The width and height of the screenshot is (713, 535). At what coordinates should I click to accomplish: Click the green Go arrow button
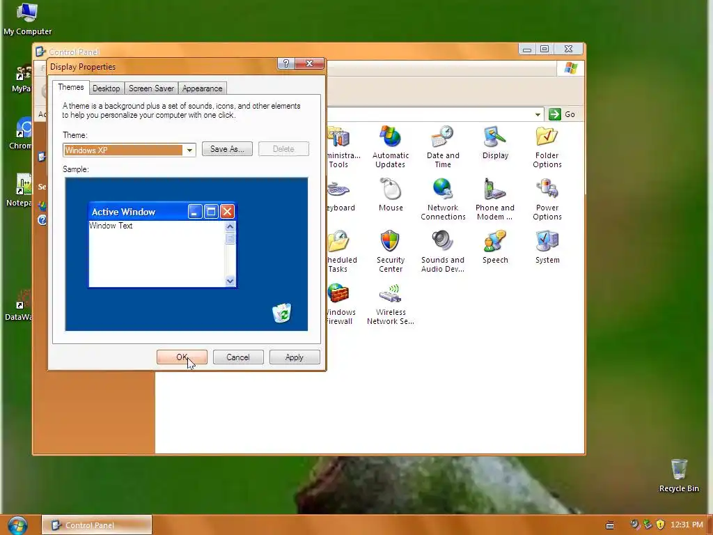555,114
